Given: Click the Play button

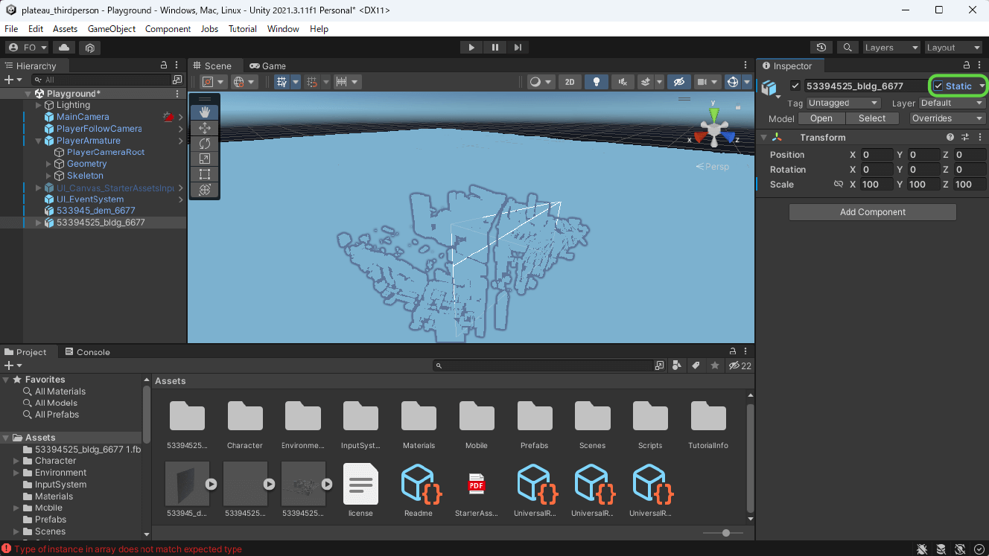Looking at the screenshot, I should tap(471, 48).
